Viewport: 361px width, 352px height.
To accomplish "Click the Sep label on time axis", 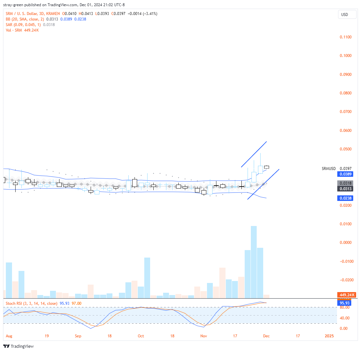I will [x=78, y=336].
